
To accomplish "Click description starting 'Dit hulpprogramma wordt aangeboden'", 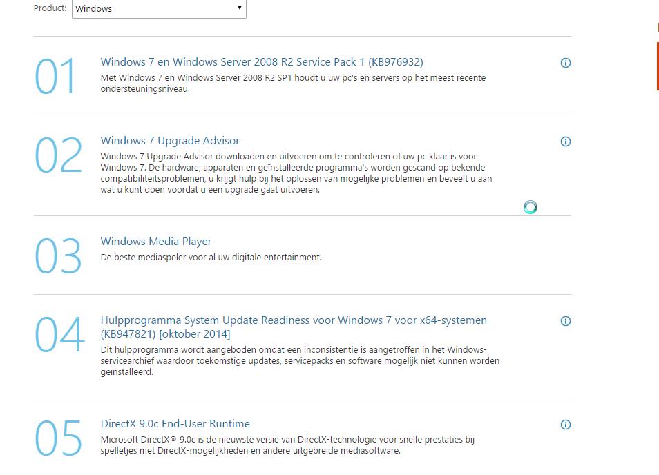I will (x=300, y=361).
